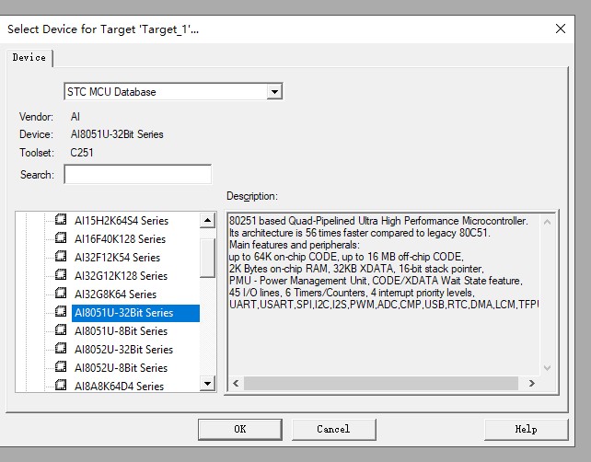
Task: Click 'UART,USART,SPI,I2C' peripherals line
Action: 384,305
